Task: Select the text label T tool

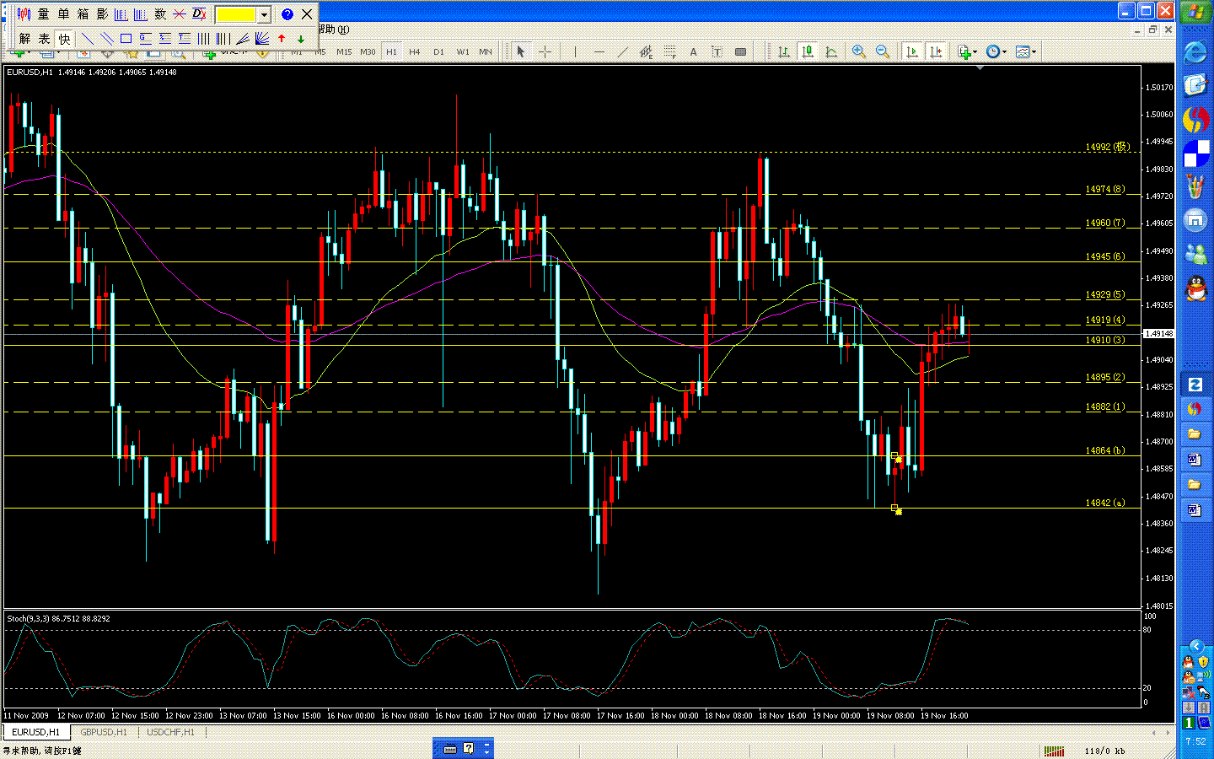Action: pyautogui.click(x=717, y=52)
